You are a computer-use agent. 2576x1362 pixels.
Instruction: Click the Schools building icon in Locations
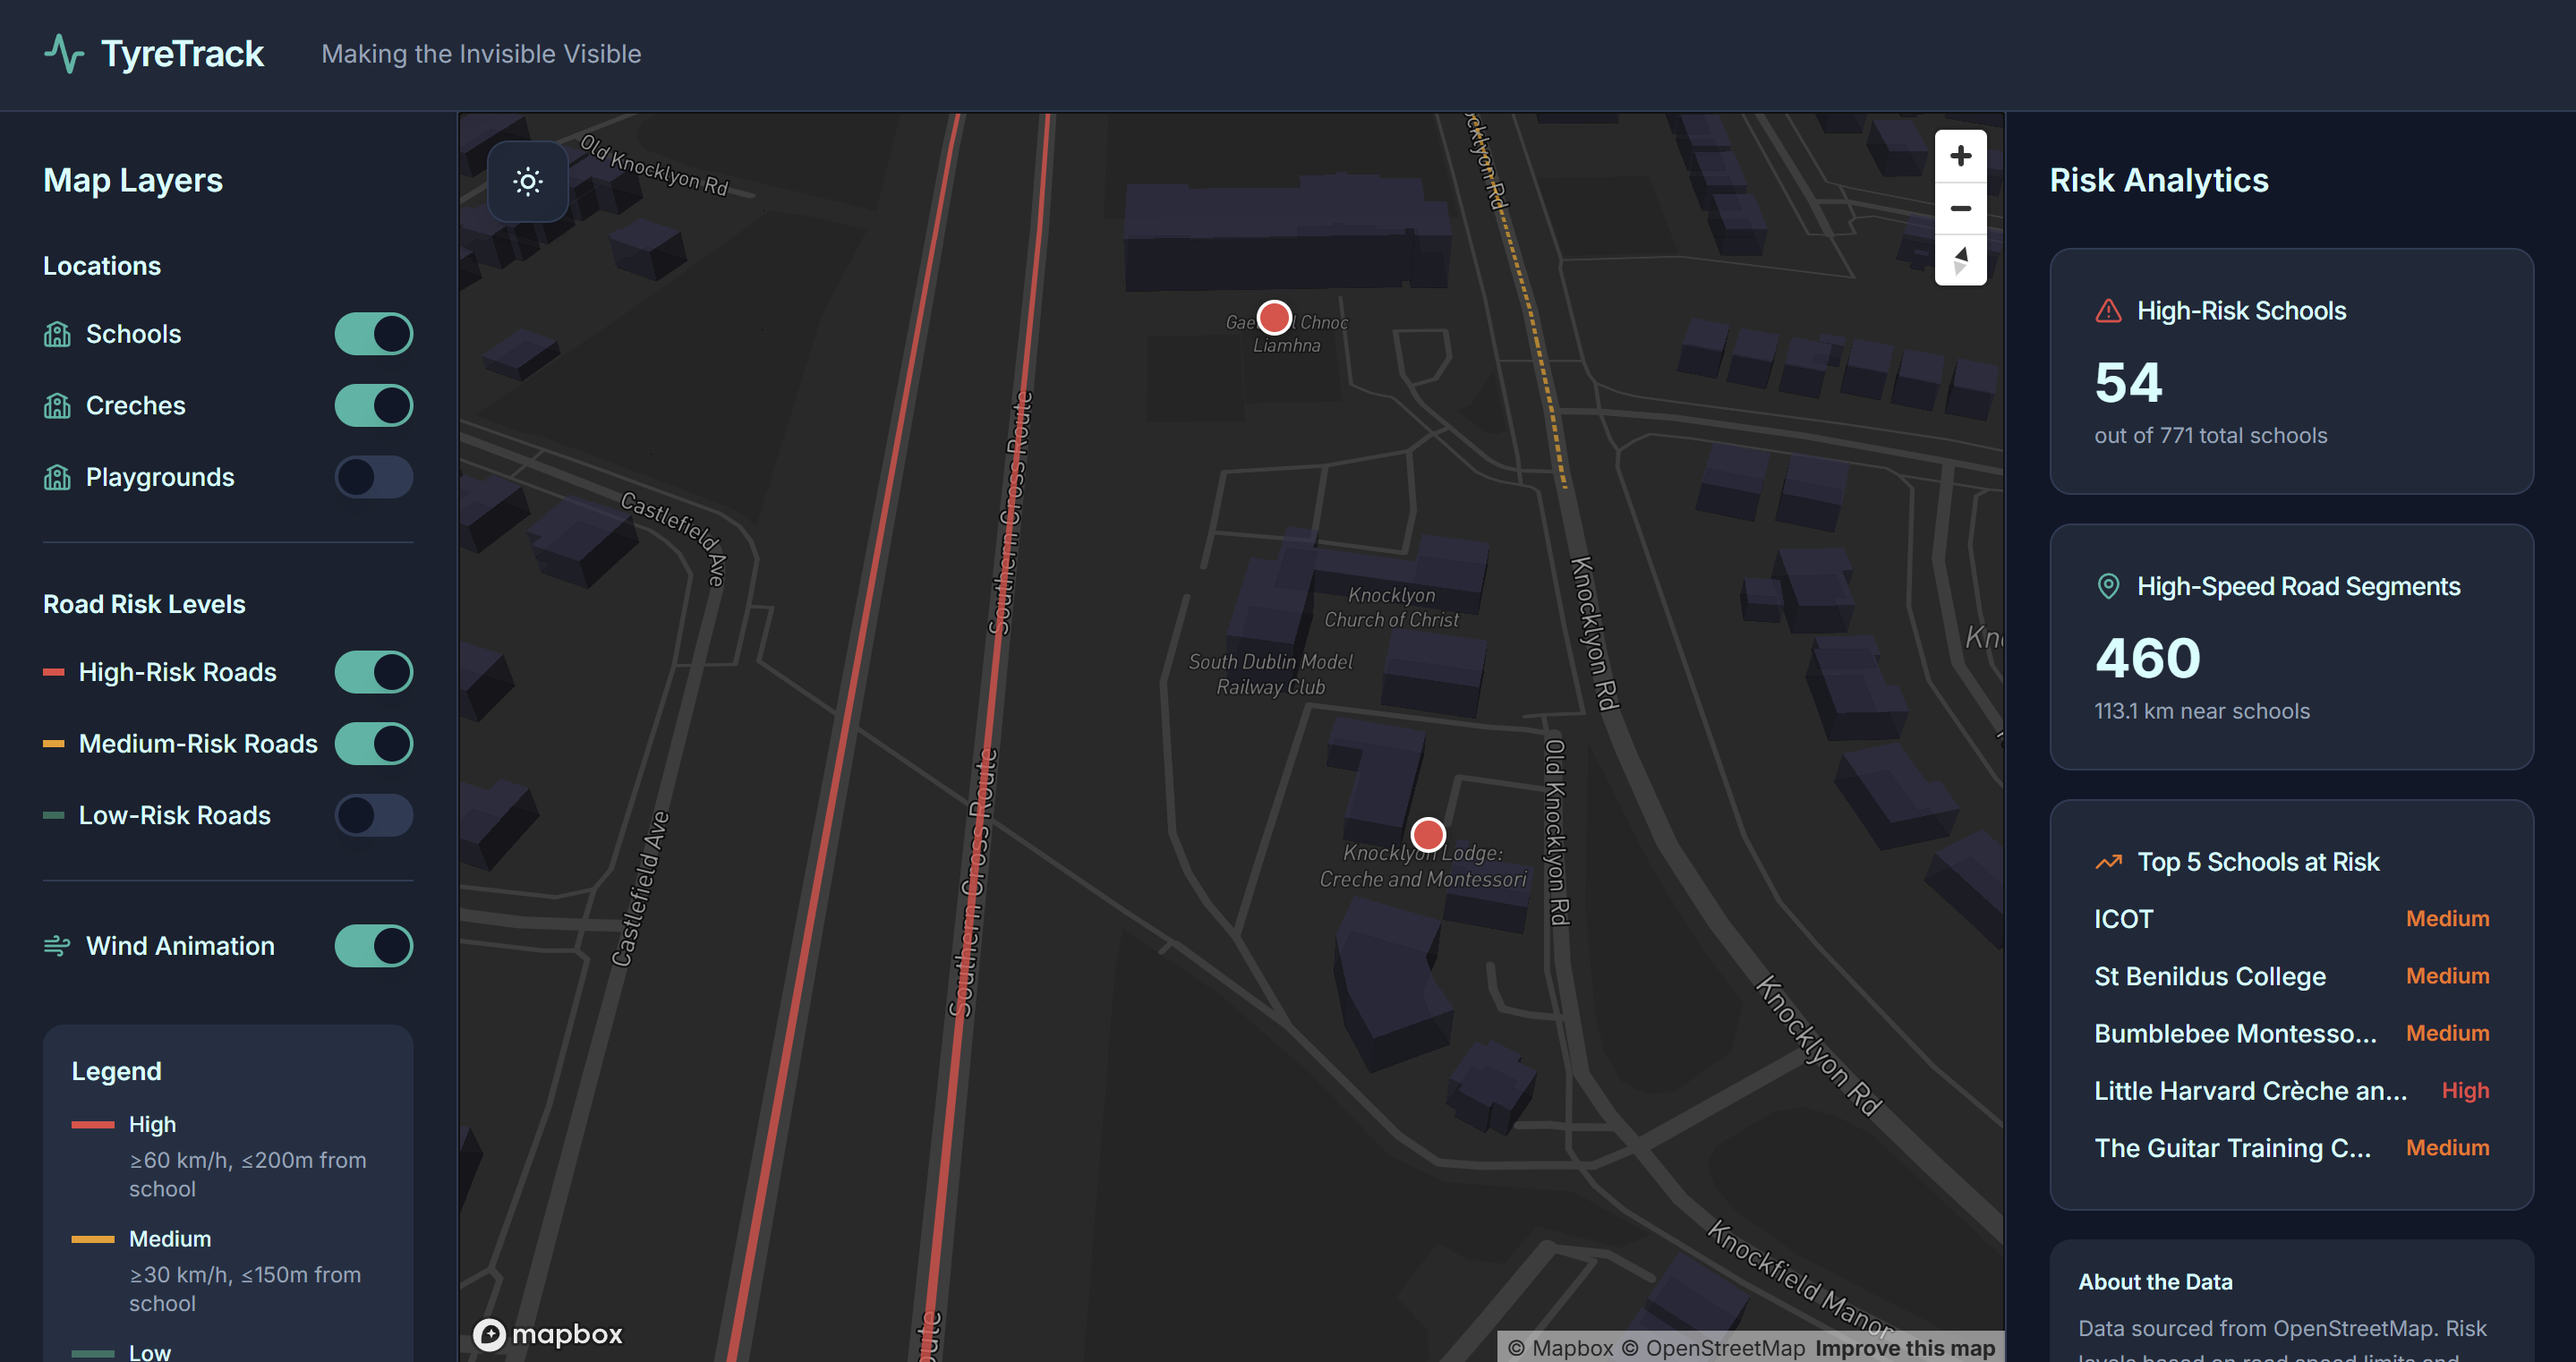tap(57, 333)
